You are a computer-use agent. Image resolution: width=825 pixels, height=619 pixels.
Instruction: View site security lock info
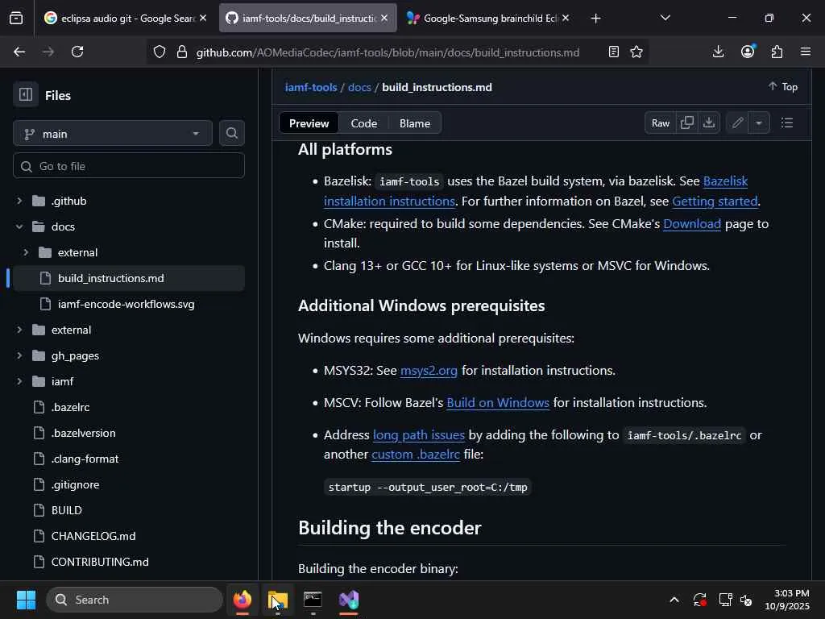tap(182, 52)
